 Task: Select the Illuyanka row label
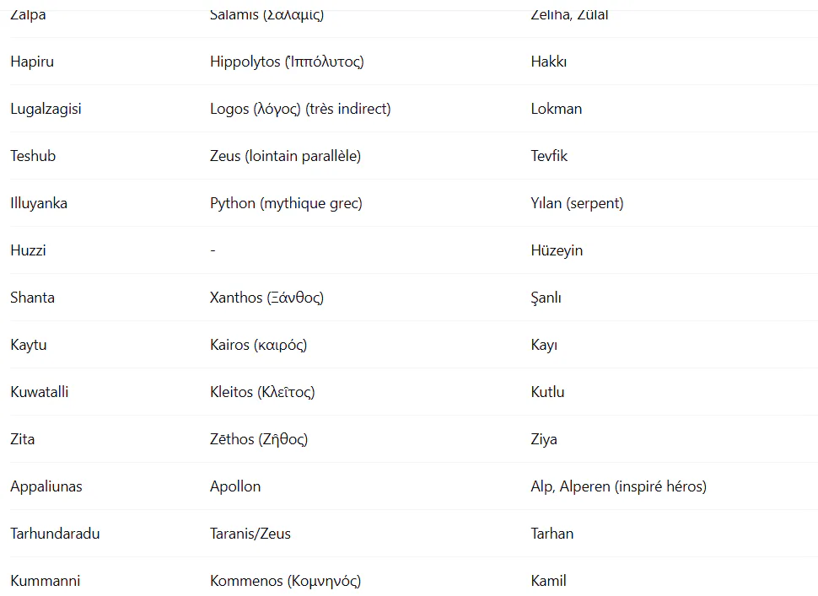click(x=39, y=203)
